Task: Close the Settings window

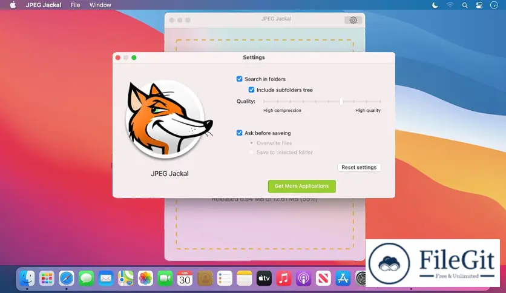Action: point(118,58)
